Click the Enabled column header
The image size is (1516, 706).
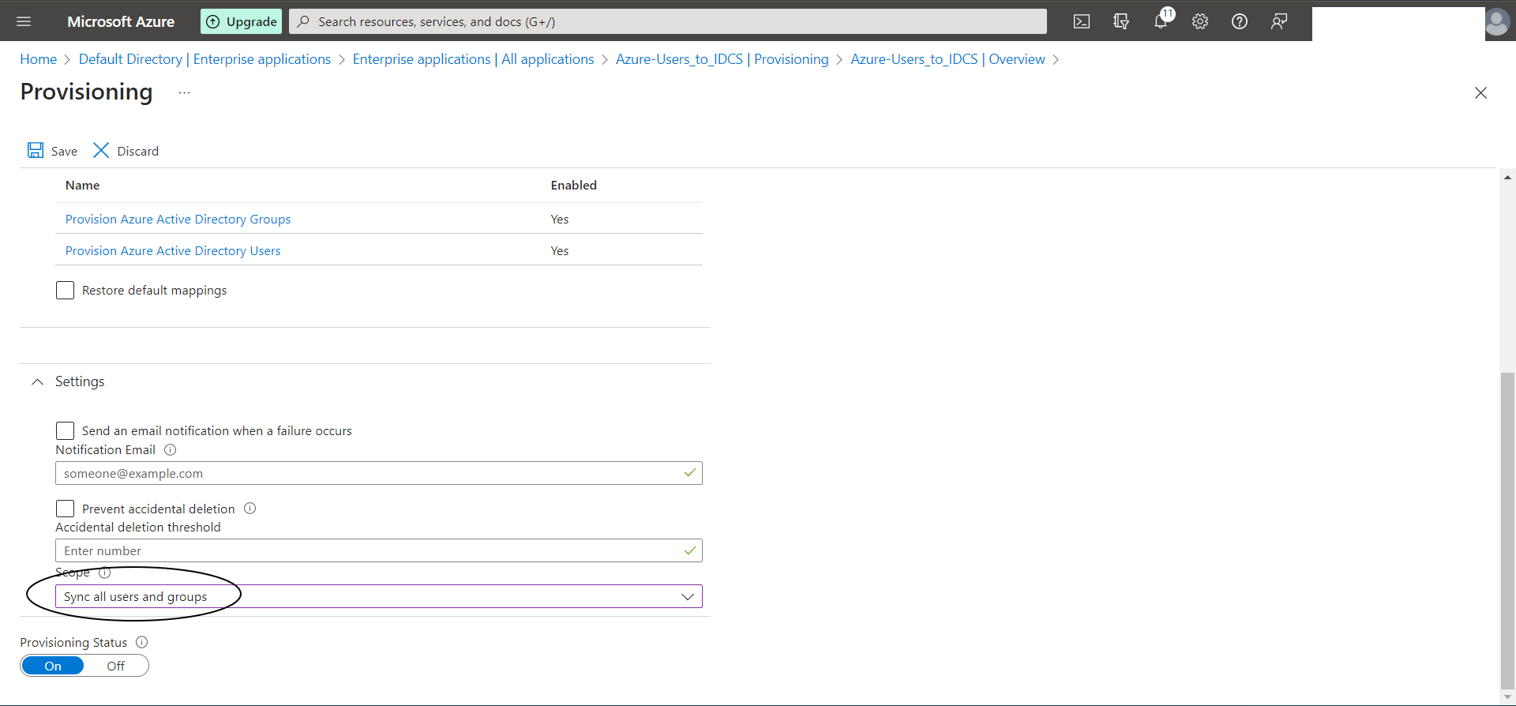point(574,185)
